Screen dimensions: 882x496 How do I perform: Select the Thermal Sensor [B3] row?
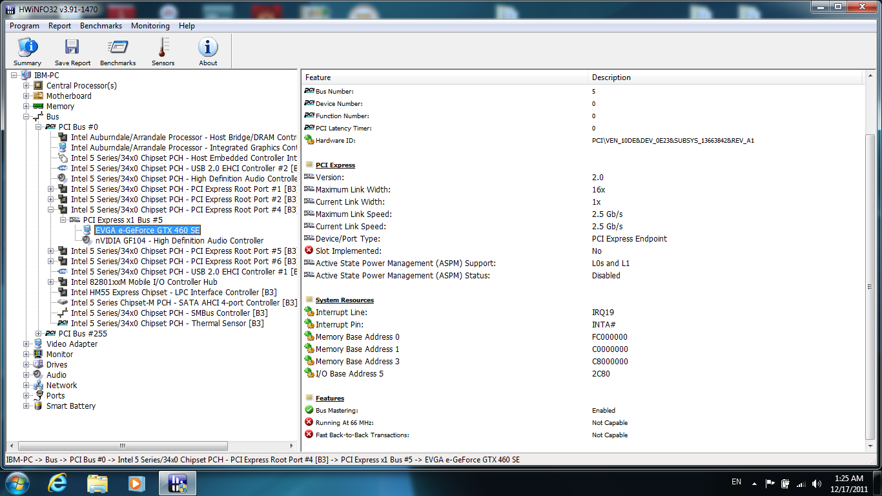[x=167, y=323]
